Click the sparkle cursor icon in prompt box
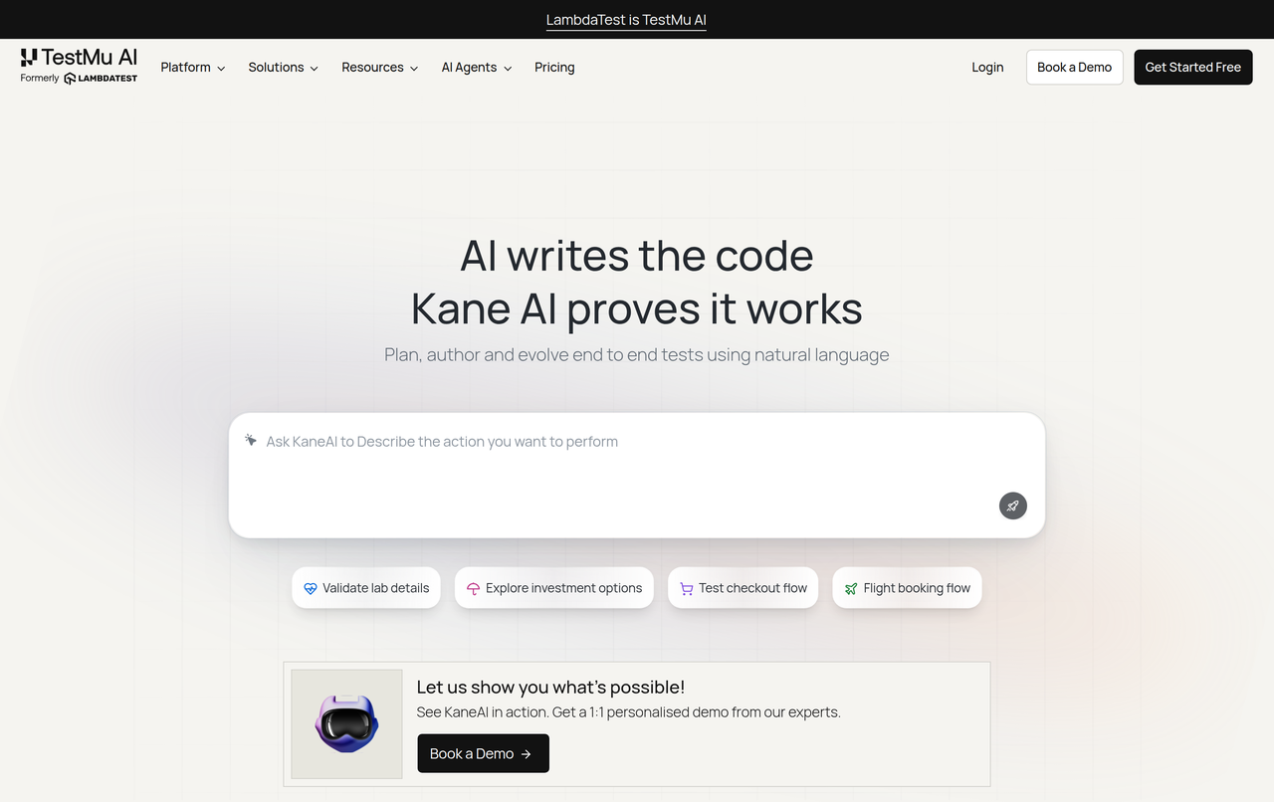Viewport: 1274px width, 802px height. [251, 441]
